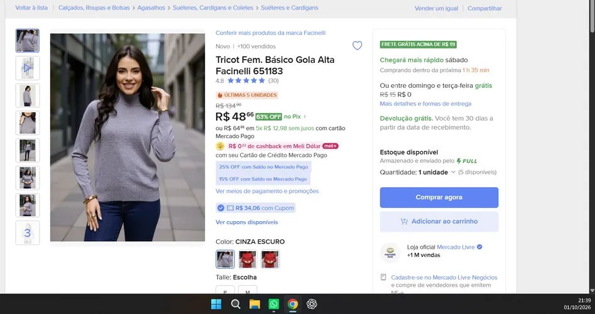Open Windows Start menu
The height and width of the screenshot is (314, 595).
(216, 304)
